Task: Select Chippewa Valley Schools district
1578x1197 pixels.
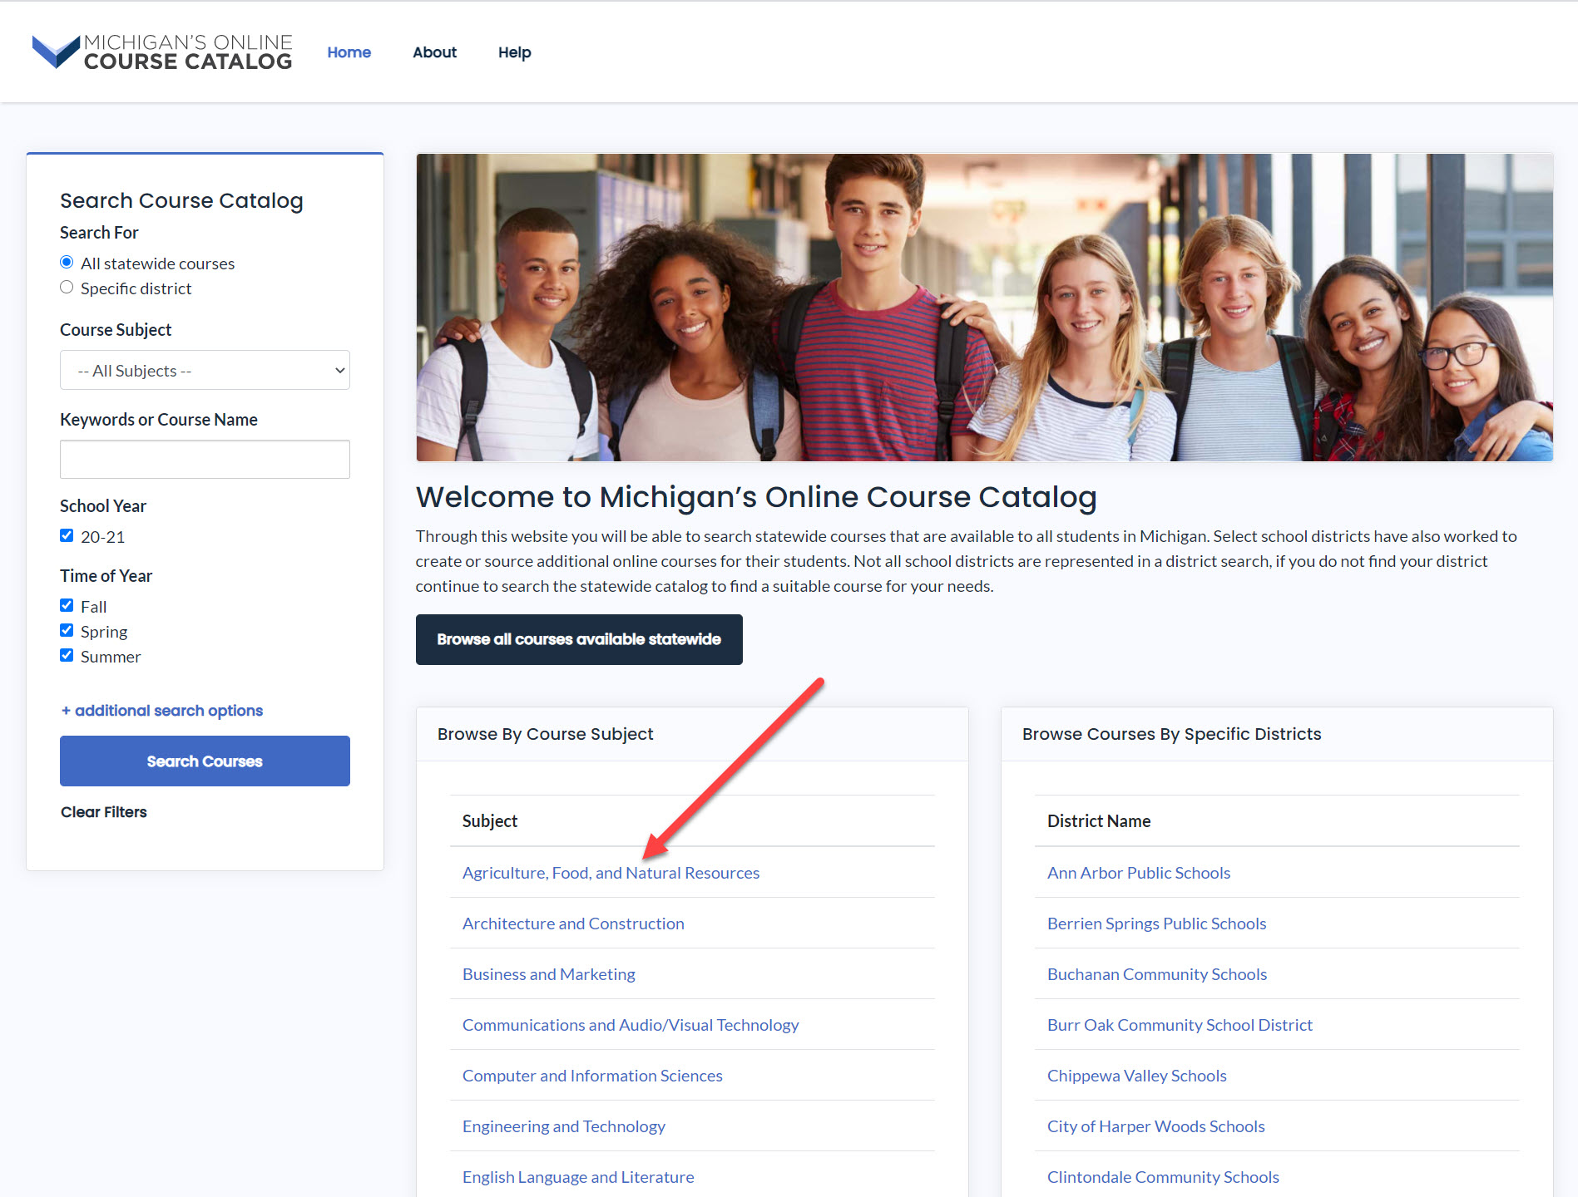Action: tap(1136, 1075)
